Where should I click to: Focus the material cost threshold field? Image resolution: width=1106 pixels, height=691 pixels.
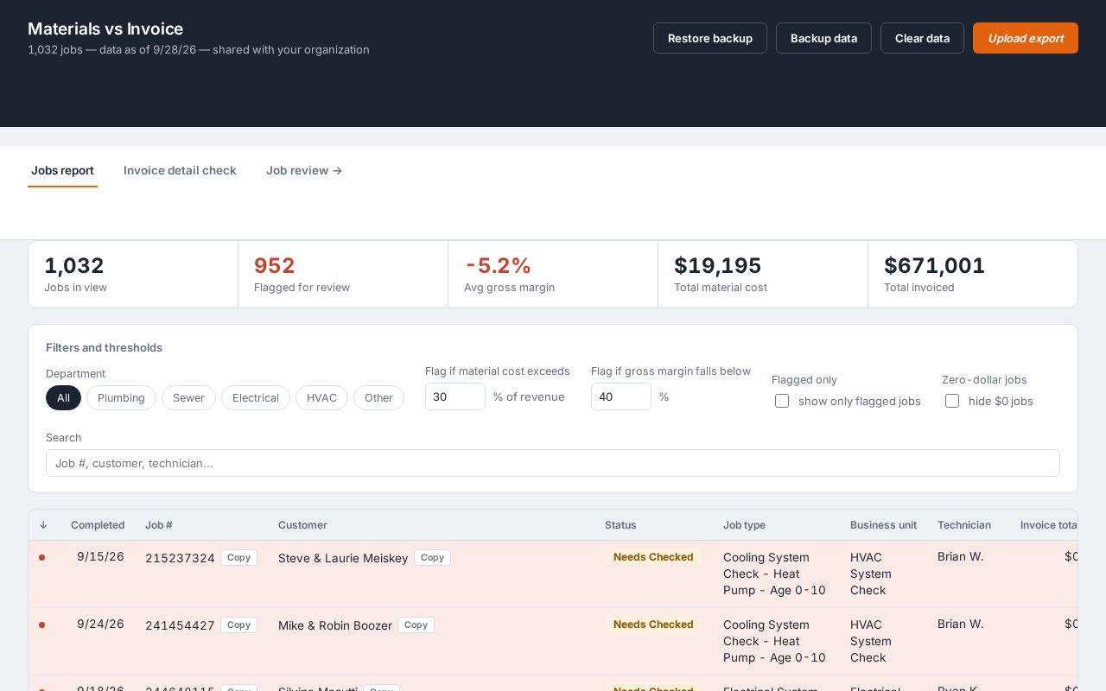click(455, 396)
